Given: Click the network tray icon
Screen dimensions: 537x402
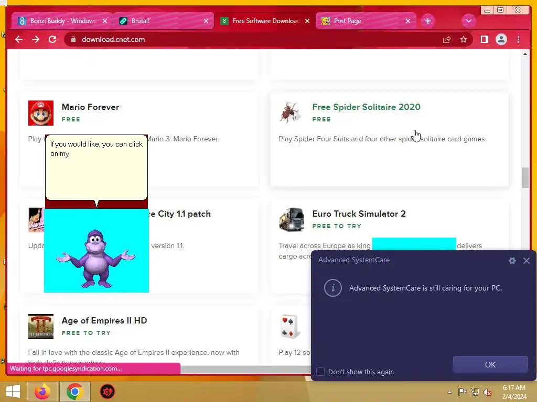Looking at the screenshot, I should (x=475, y=392).
